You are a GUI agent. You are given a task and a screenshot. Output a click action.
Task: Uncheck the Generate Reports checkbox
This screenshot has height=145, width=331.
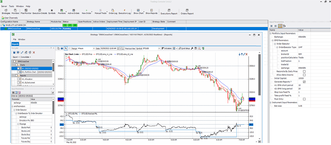tap(304, 82)
